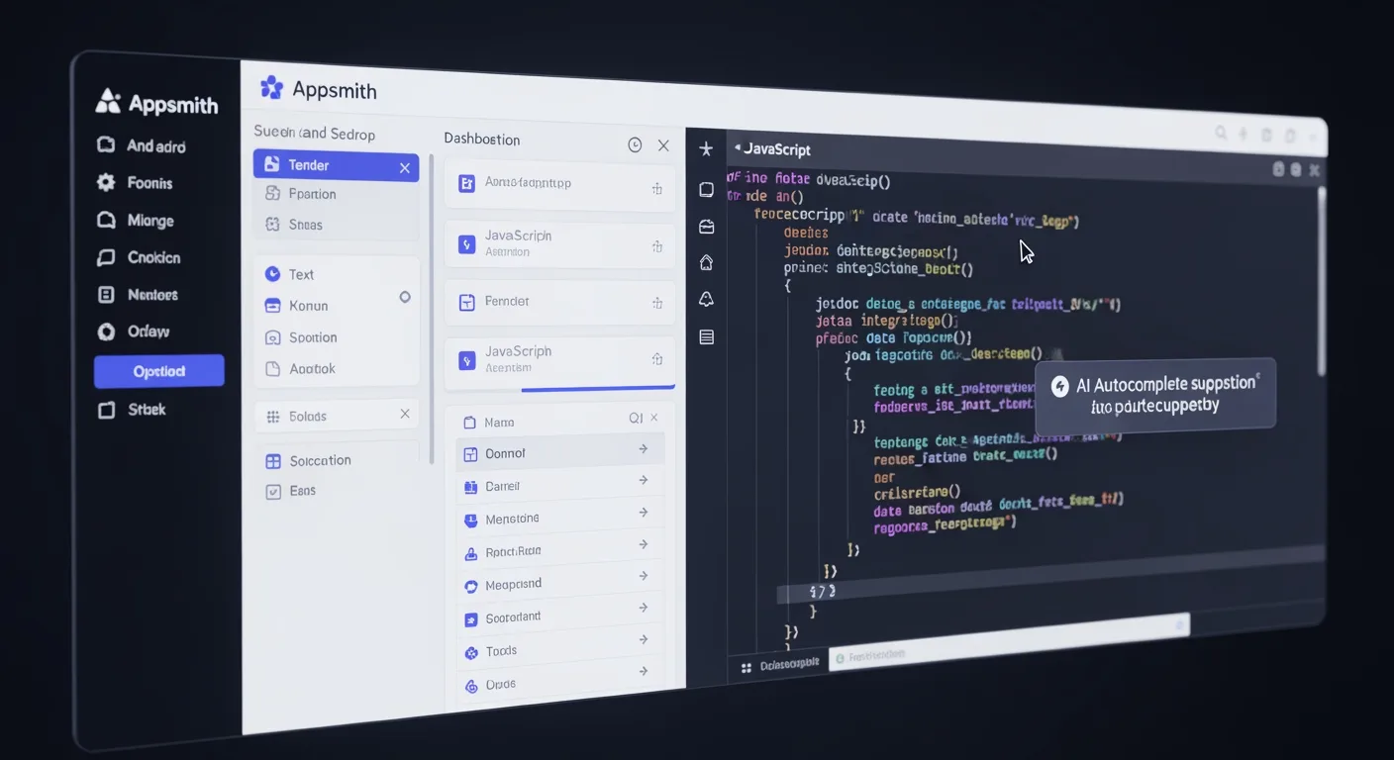Select the radio circle beside Konun
Viewport: 1394px width, 760px height.
pos(404,297)
